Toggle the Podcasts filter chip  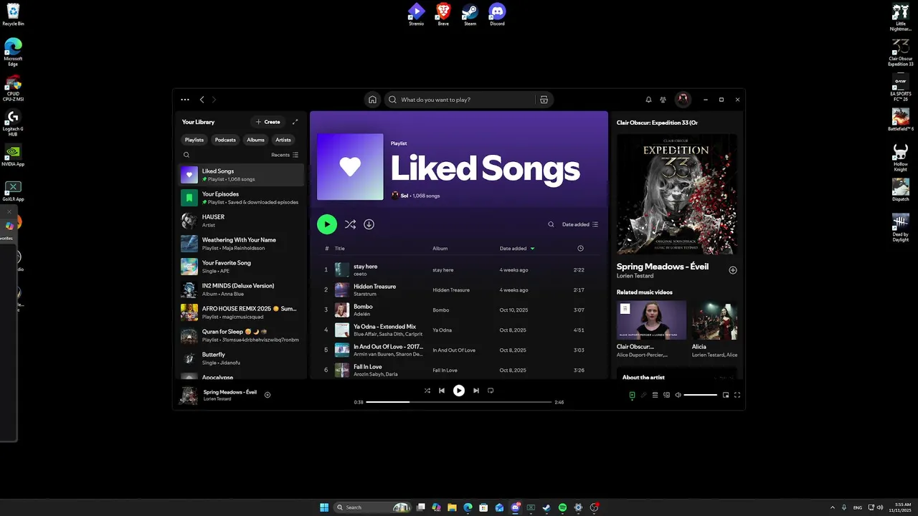tap(225, 140)
